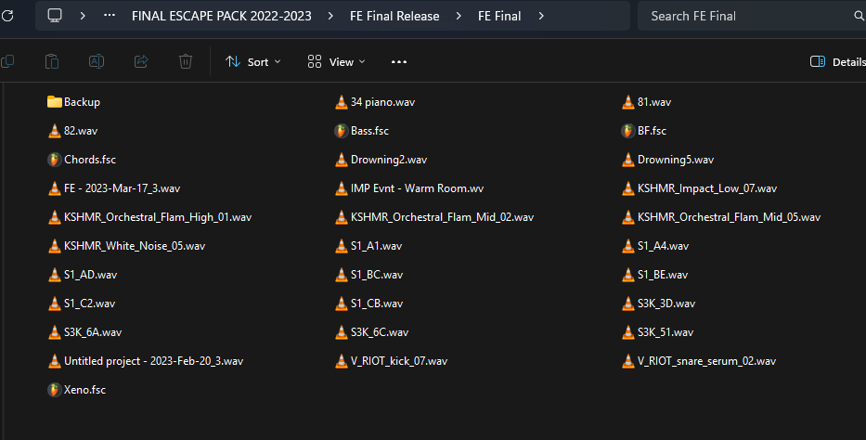Show hidden breadcrumb folders via the ellipsis

point(110,16)
